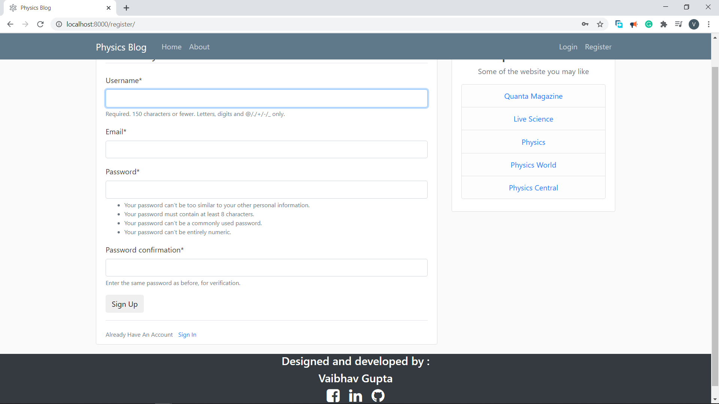The image size is (719, 404).
Task: Bookmark page with the star icon
Action: tap(600, 24)
